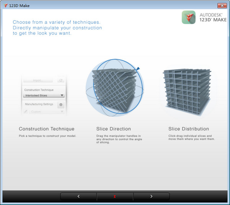Expand the faded Custom dropdown

point(47,112)
